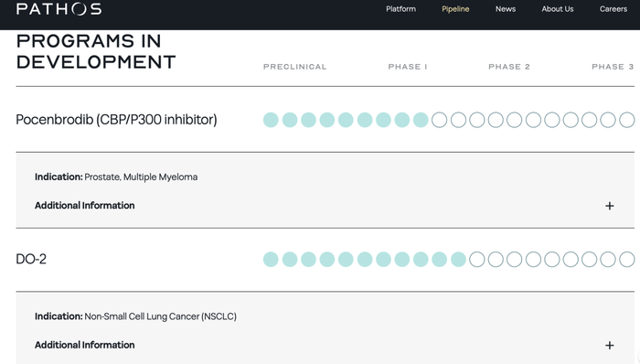Open the Careers nav link
Image resolution: width=640 pixels, height=364 pixels.
click(x=613, y=9)
